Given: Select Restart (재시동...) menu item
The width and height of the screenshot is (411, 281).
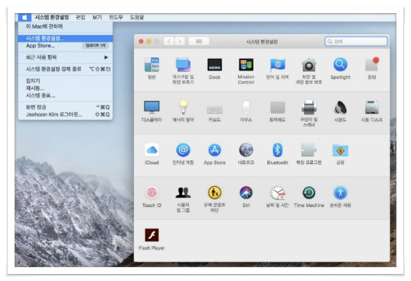Looking at the screenshot, I should [65, 88].
